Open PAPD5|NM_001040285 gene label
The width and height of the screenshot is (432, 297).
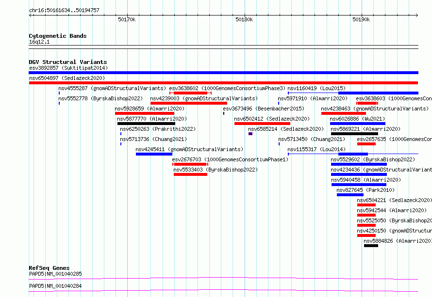55,274
